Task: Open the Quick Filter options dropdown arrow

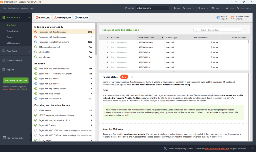Action: tap(198, 30)
